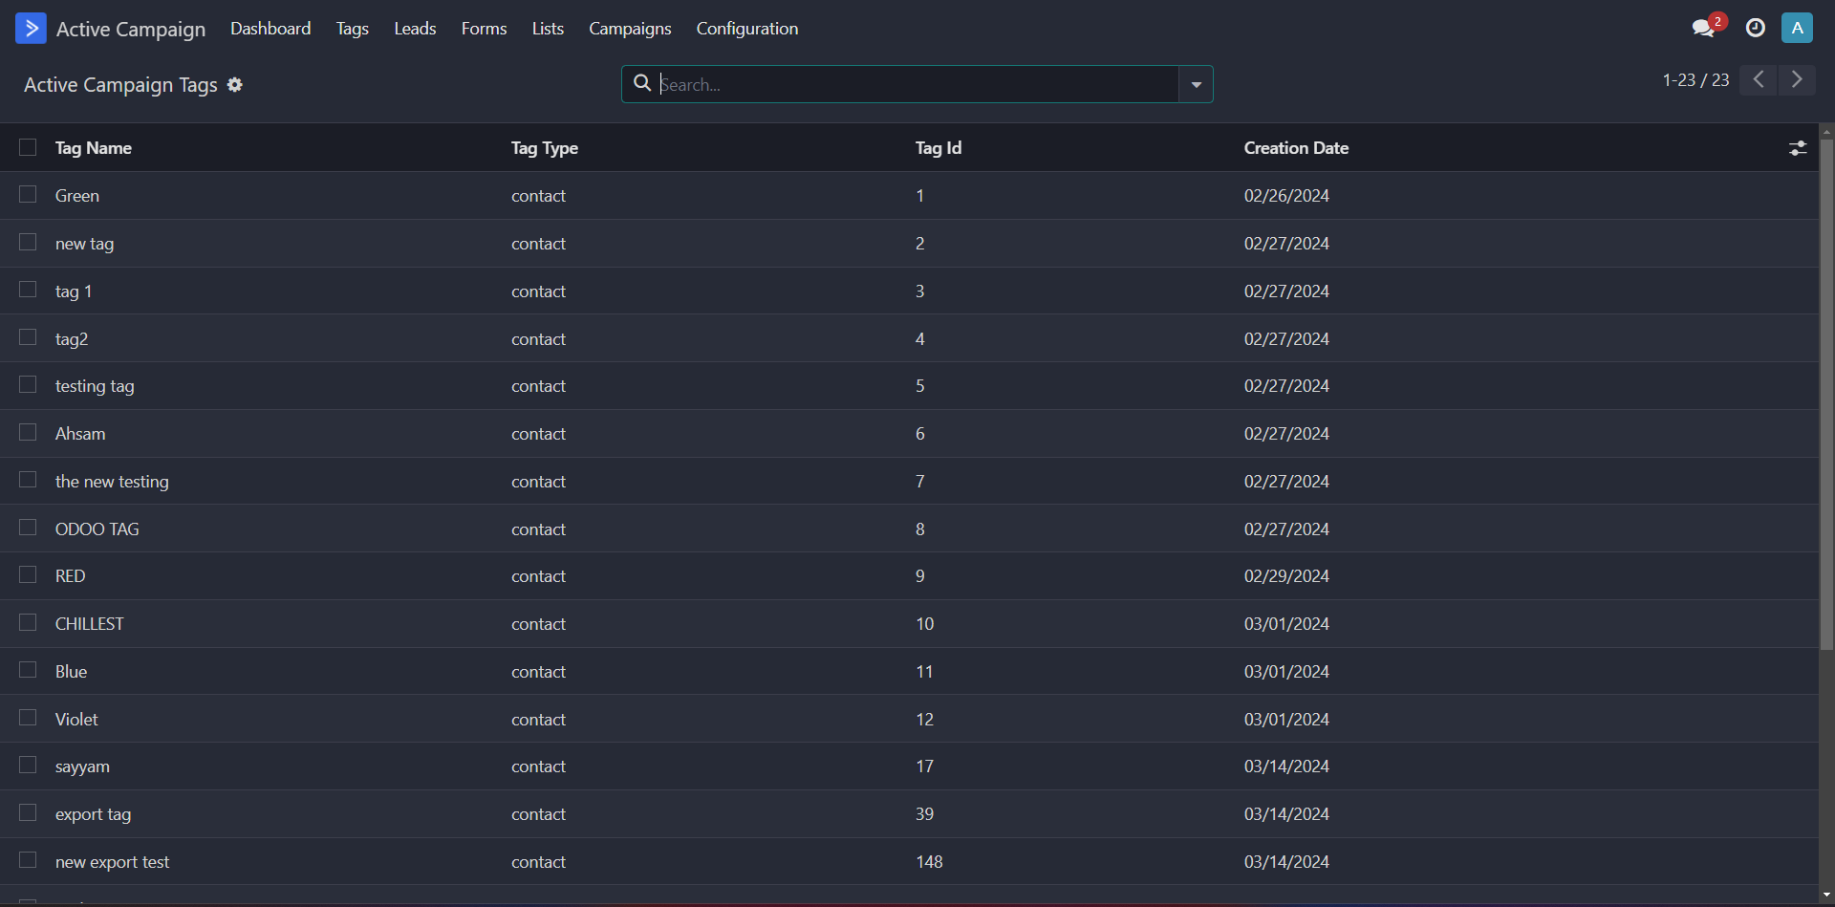
Task: Open the 'Green' tag record
Action: click(x=77, y=196)
